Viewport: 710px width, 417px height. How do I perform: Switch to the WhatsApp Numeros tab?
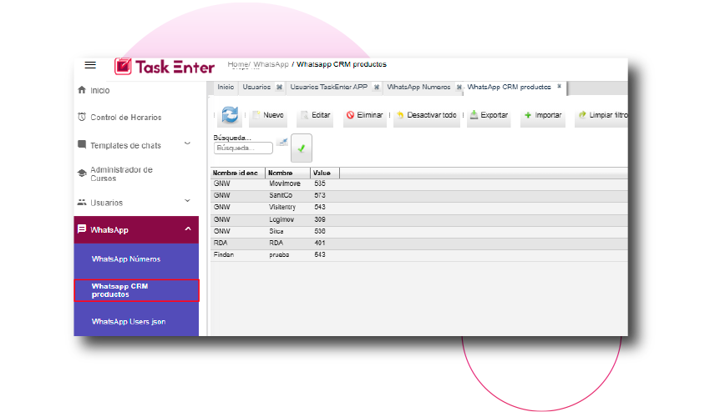click(418, 87)
